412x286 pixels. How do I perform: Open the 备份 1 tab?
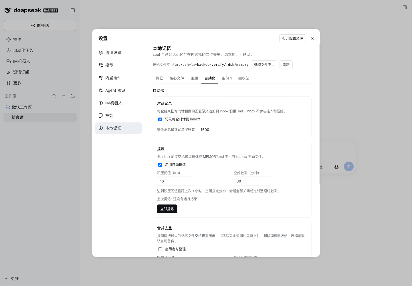pyautogui.click(x=227, y=78)
